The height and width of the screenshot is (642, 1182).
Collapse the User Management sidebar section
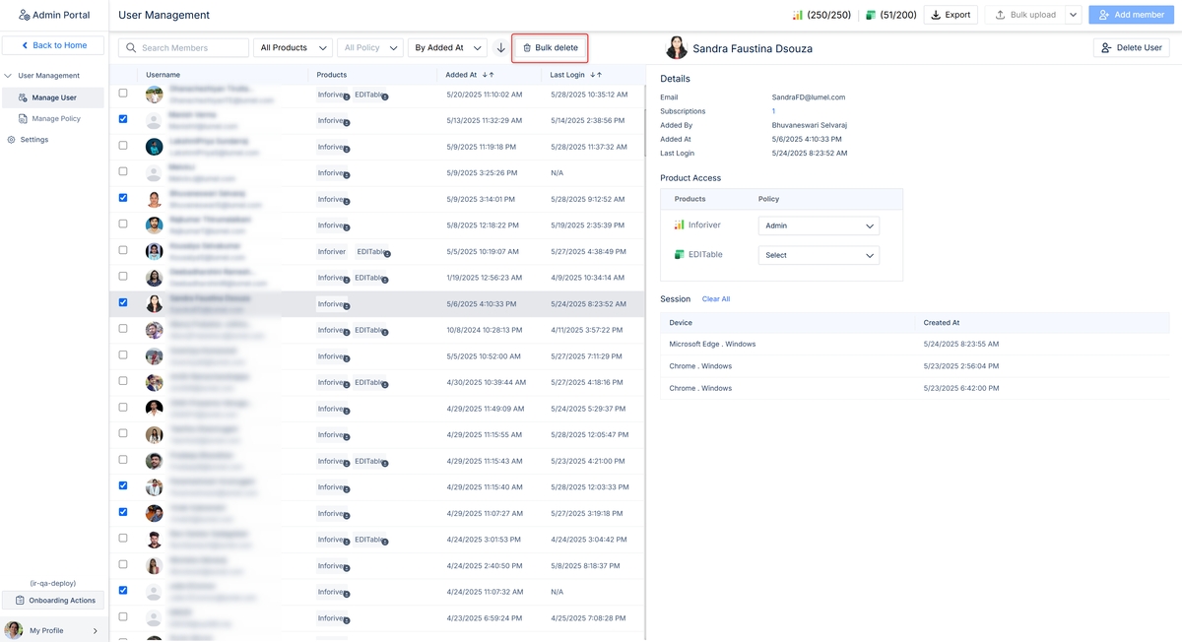[x=9, y=76]
